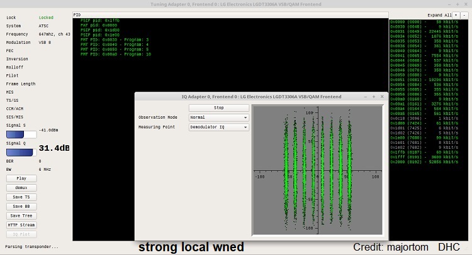This screenshot has width=472, height=255.
Task: Click the collapse all minus button
Action: pos(464,14)
